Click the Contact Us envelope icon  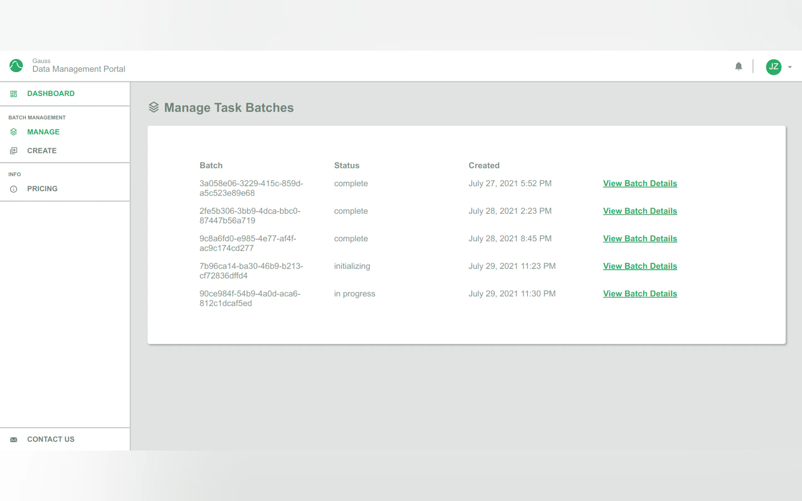click(x=14, y=439)
